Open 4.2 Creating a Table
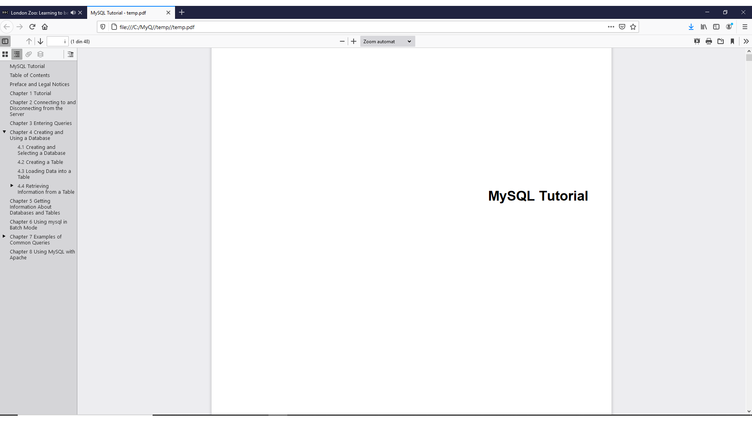This screenshot has height=422, width=752. pos(40,162)
